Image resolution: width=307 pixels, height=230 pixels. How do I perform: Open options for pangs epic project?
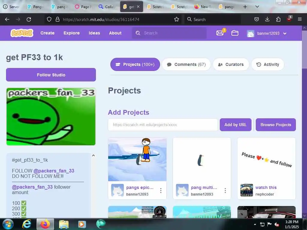[x=161, y=190]
